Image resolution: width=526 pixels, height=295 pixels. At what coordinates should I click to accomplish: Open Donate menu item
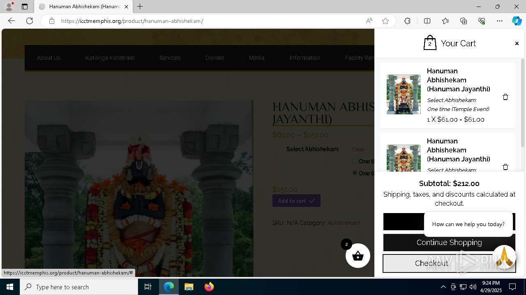pos(215,58)
